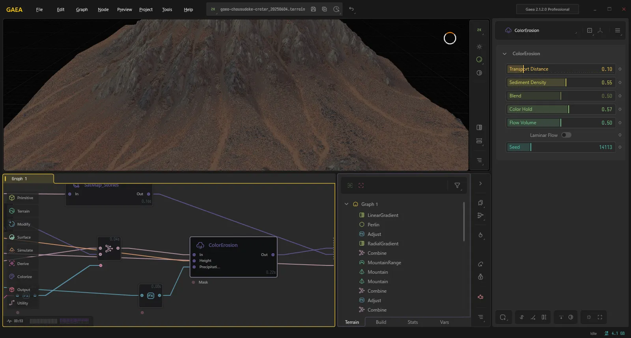Click the save file icon in title bar
631x338 pixels.
point(313,9)
